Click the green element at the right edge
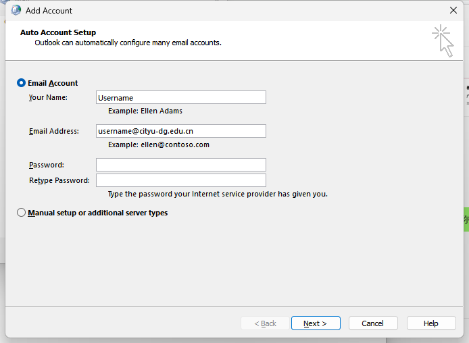The width and height of the screenshot is (469, 343). point(466,219)
